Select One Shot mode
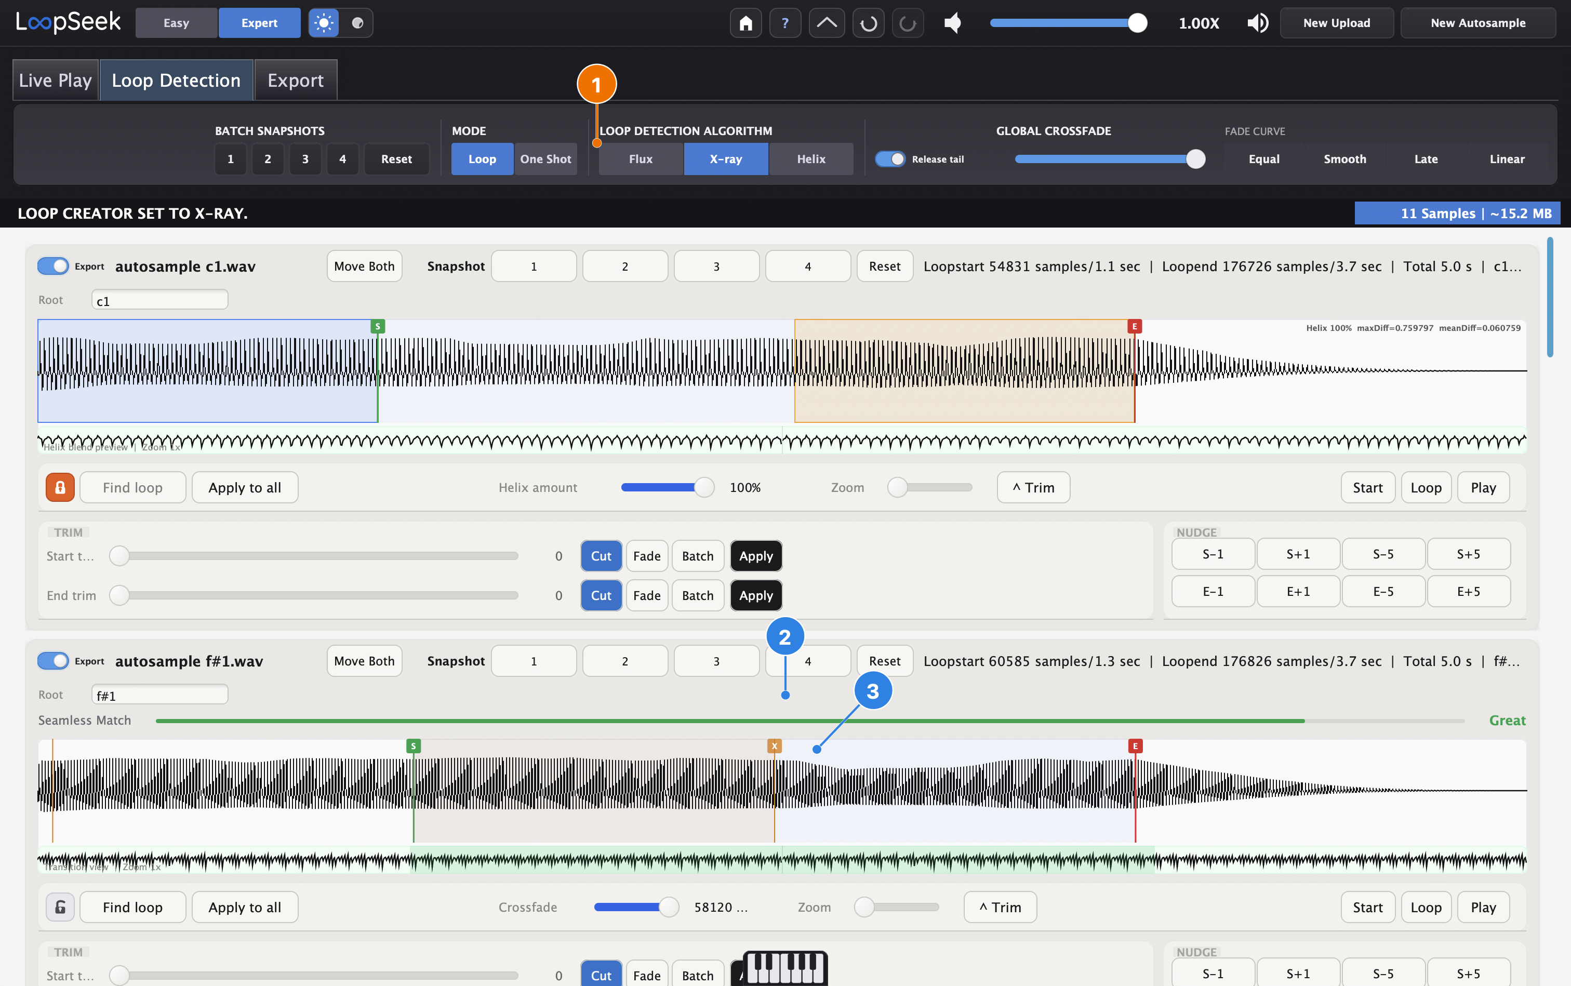 pos(545,158)
